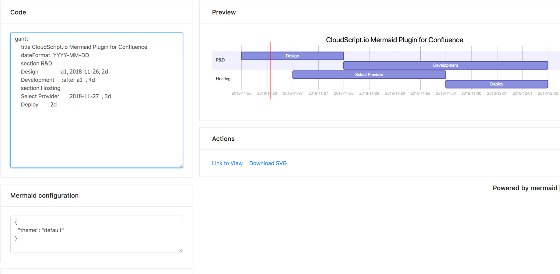Screen dimensions: 560x274
Task: Click the 'title CloudScript.io Mermaid Plugin' code line
Action: tap(84, 47)
